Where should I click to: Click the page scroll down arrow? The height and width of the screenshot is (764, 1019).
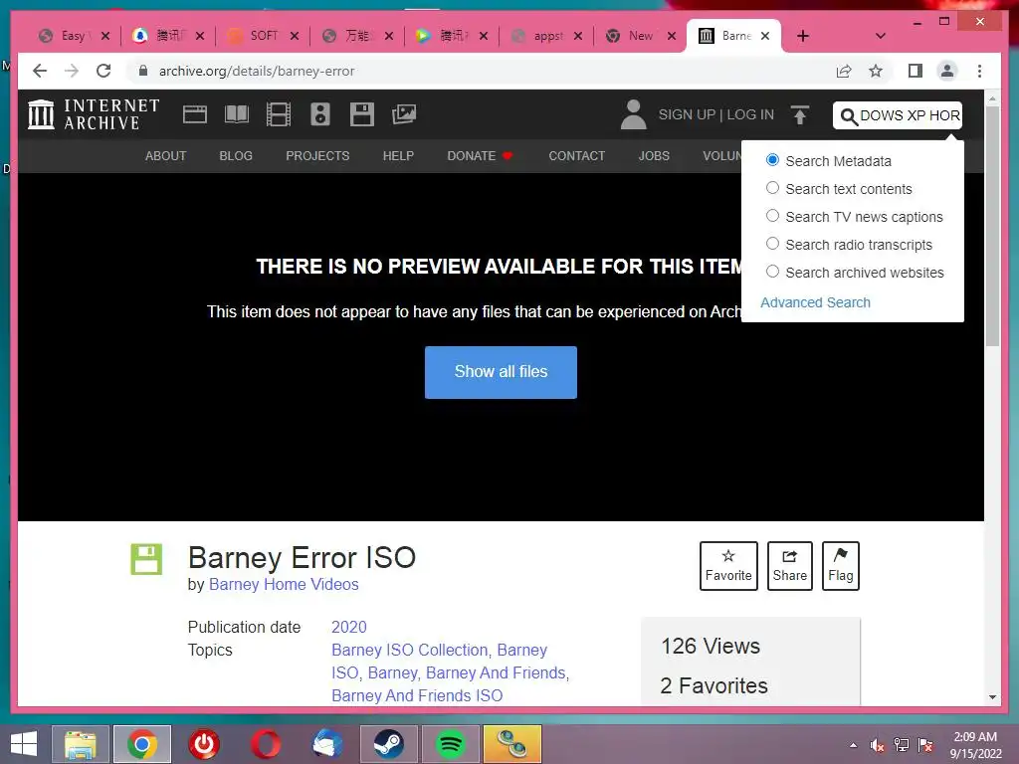point(992,697)
